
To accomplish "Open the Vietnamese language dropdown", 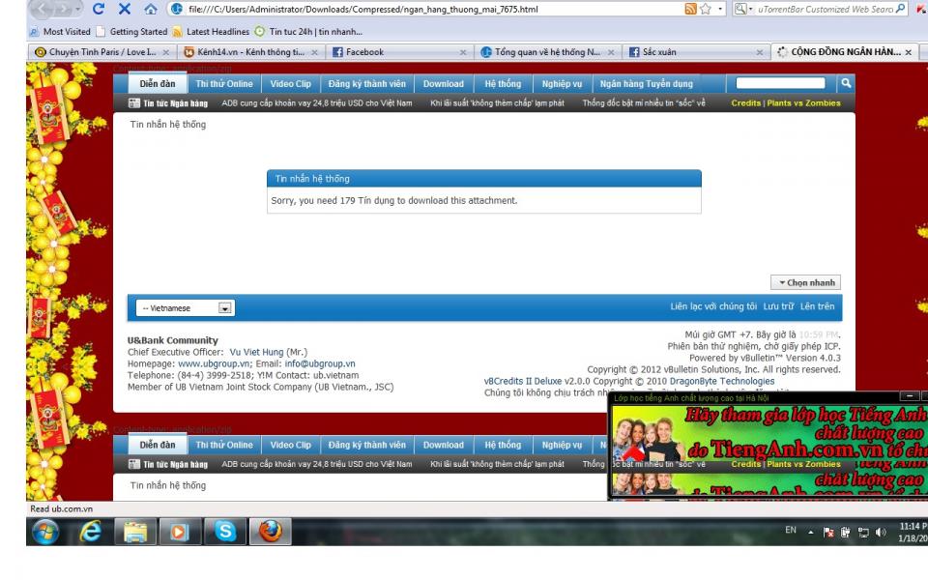I will [x=186, y=307].
